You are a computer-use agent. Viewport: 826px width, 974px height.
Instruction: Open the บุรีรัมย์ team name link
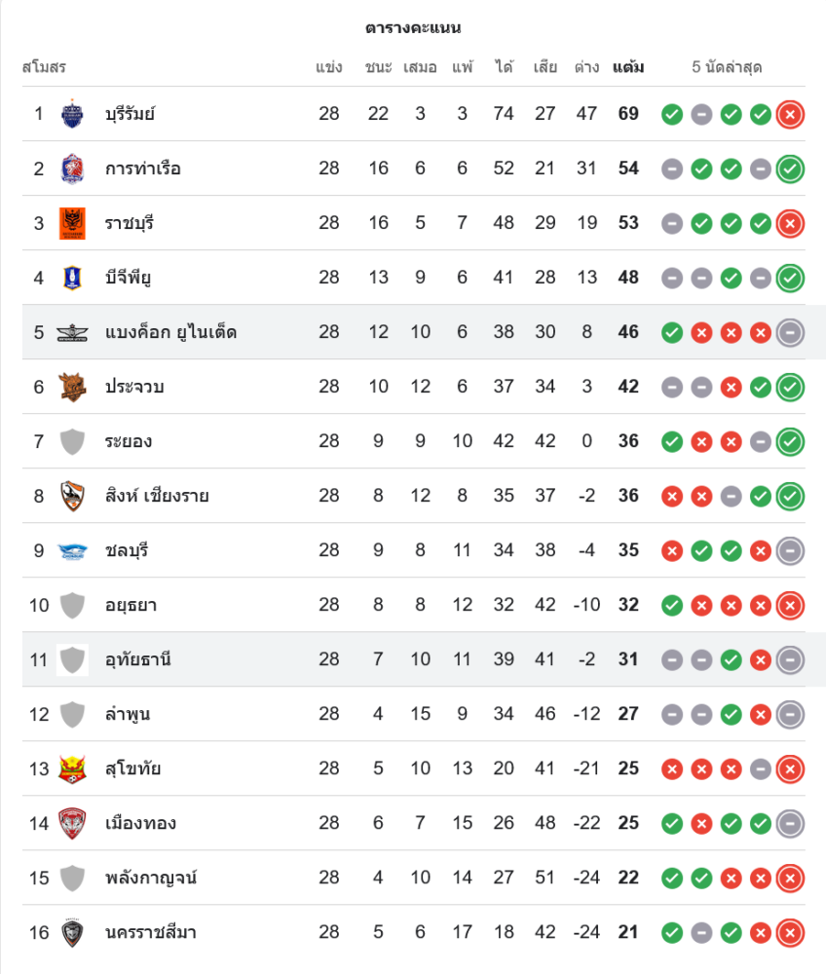(131, 114)
